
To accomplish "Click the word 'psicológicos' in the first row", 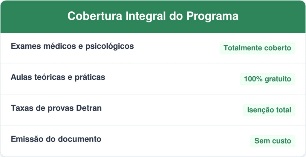I will tap(109, 47).
